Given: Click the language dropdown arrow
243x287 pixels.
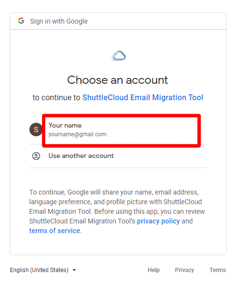Looking at the screenshot, I should [x=74, y=270].
